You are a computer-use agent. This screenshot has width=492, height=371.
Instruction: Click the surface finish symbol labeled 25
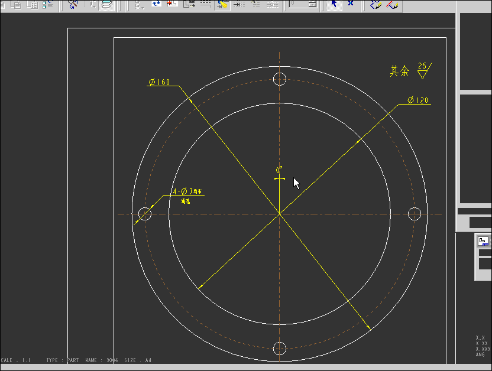423,70
